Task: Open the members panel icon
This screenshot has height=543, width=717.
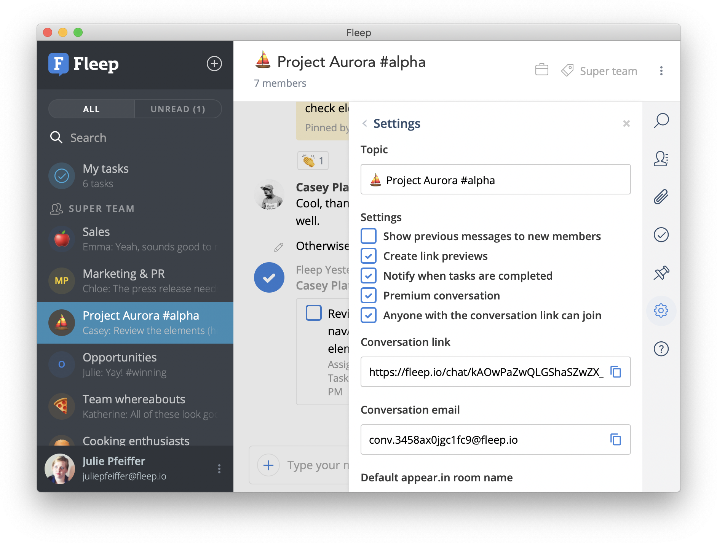Action: (661, 159)
